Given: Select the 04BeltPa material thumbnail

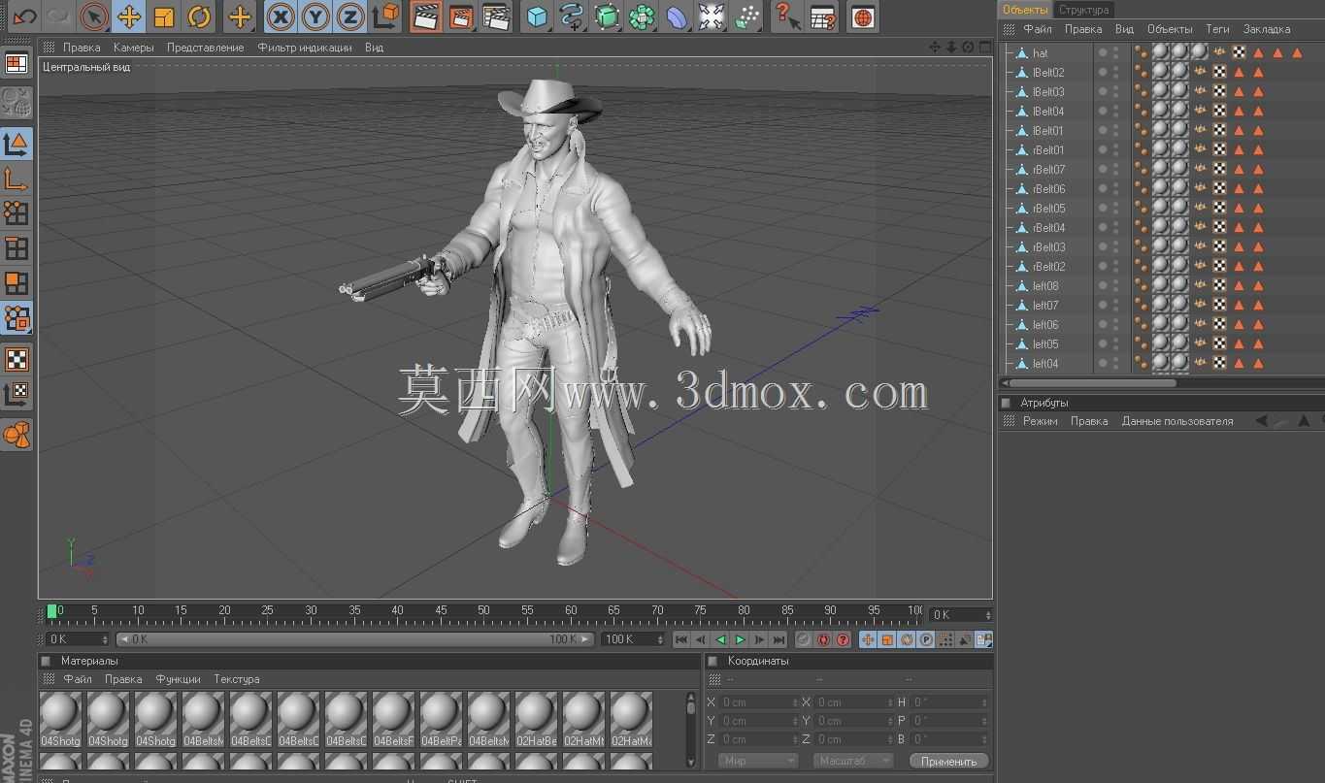Looking at the screenshot, I should (x=441, y=719).
